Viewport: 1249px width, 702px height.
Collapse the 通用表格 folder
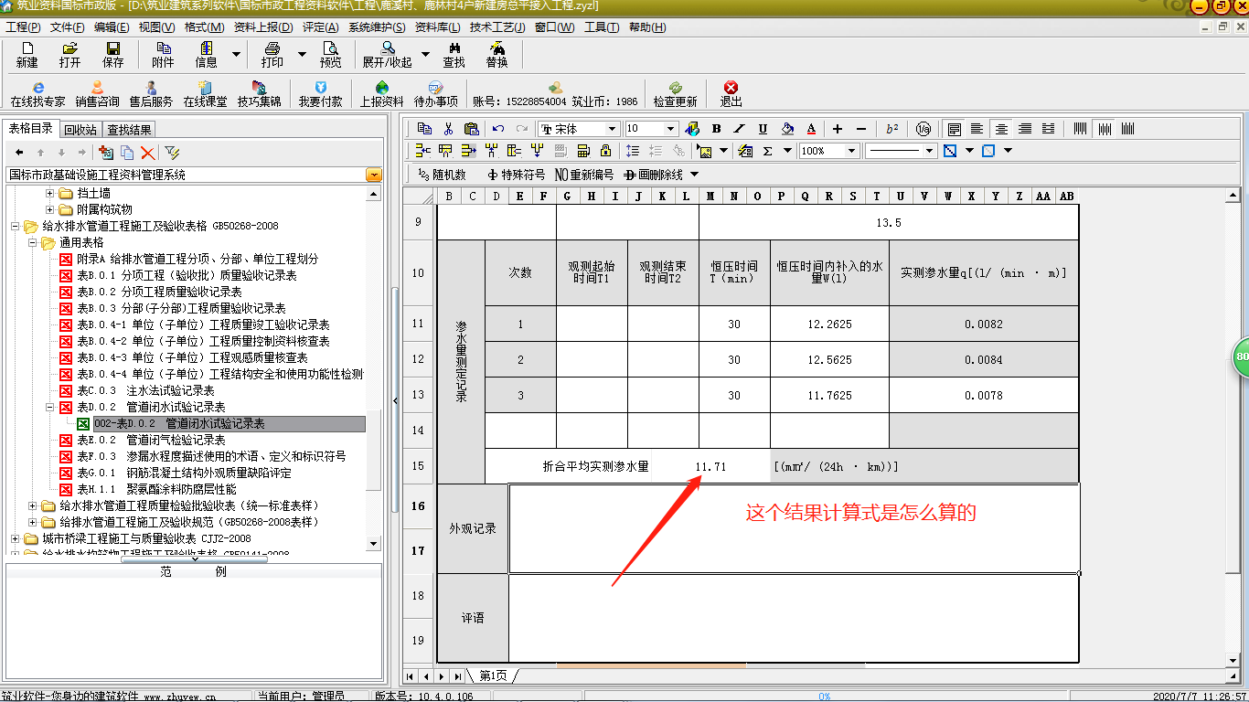[33, 242]
